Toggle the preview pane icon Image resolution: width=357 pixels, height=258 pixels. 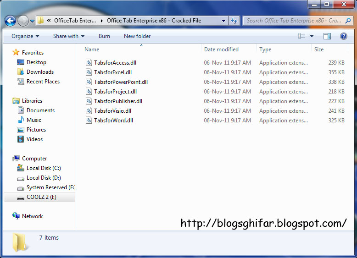[327, 36]
